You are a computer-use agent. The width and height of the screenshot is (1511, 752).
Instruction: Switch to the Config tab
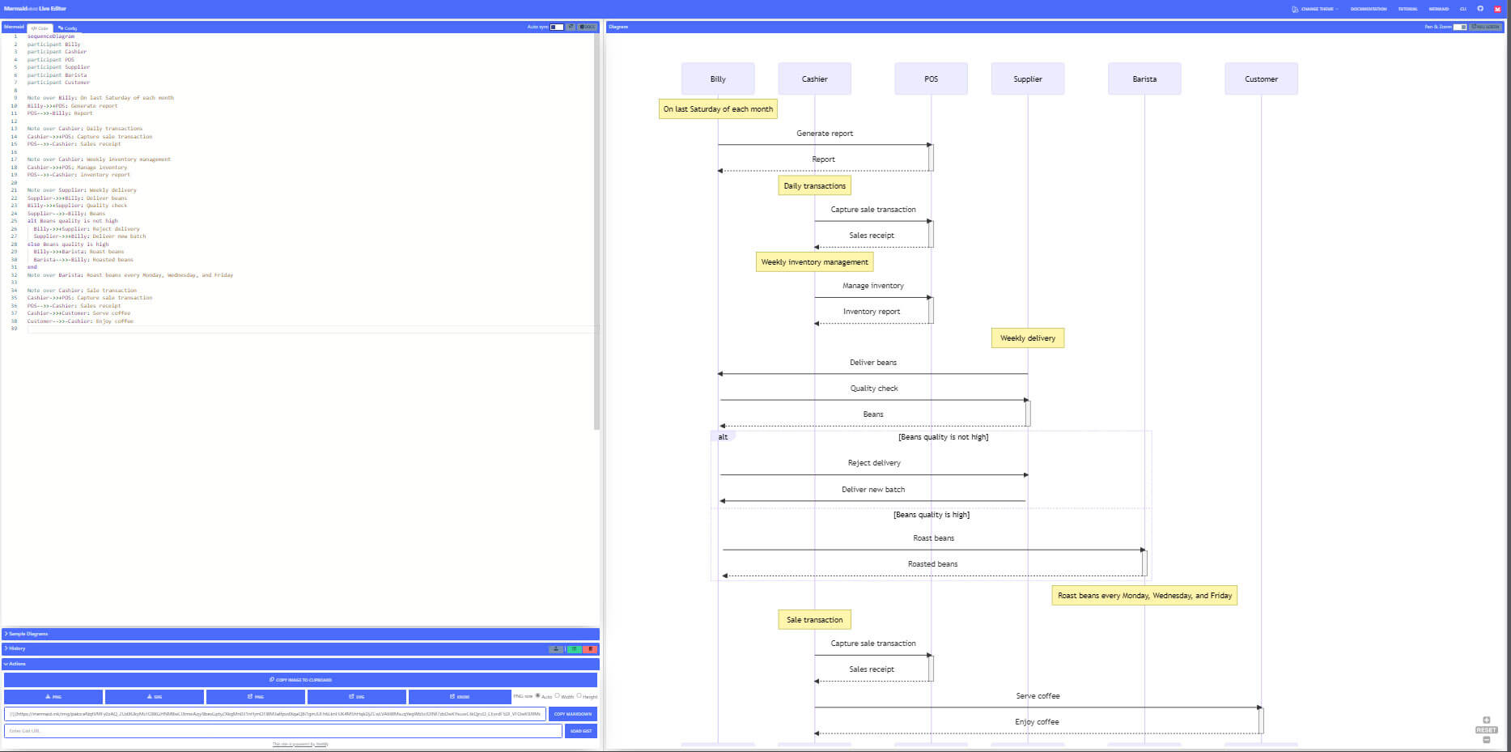(68, 28)
